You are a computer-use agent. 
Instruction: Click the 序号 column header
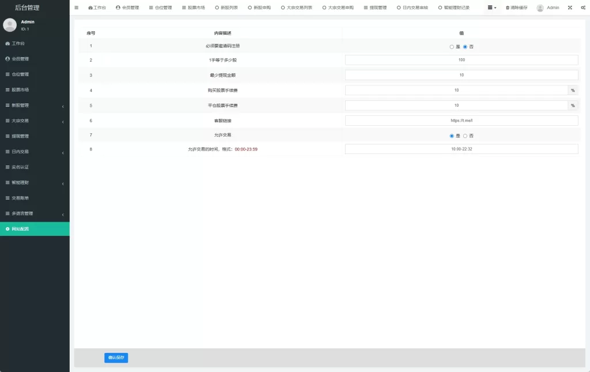(90, 33)
